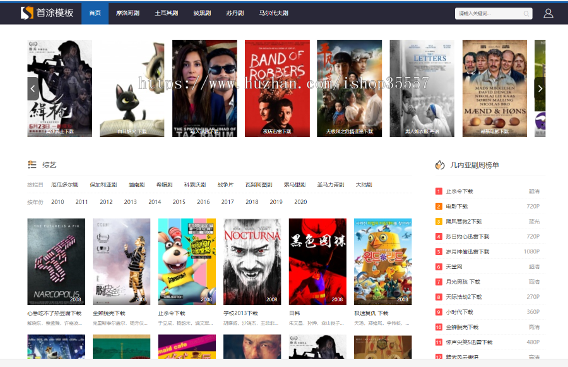
Task: Click rank badge number 1
Action: coord(439,191)
